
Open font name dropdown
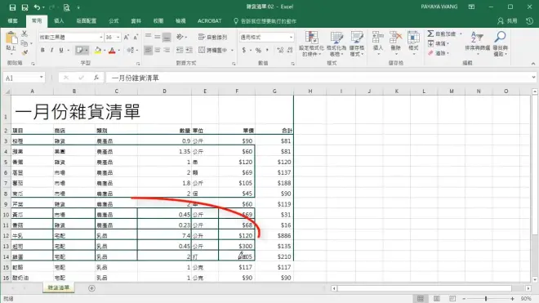100,37
